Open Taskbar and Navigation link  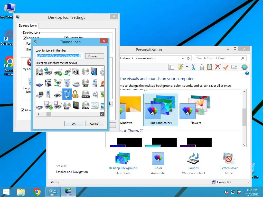tap(72, 172)
